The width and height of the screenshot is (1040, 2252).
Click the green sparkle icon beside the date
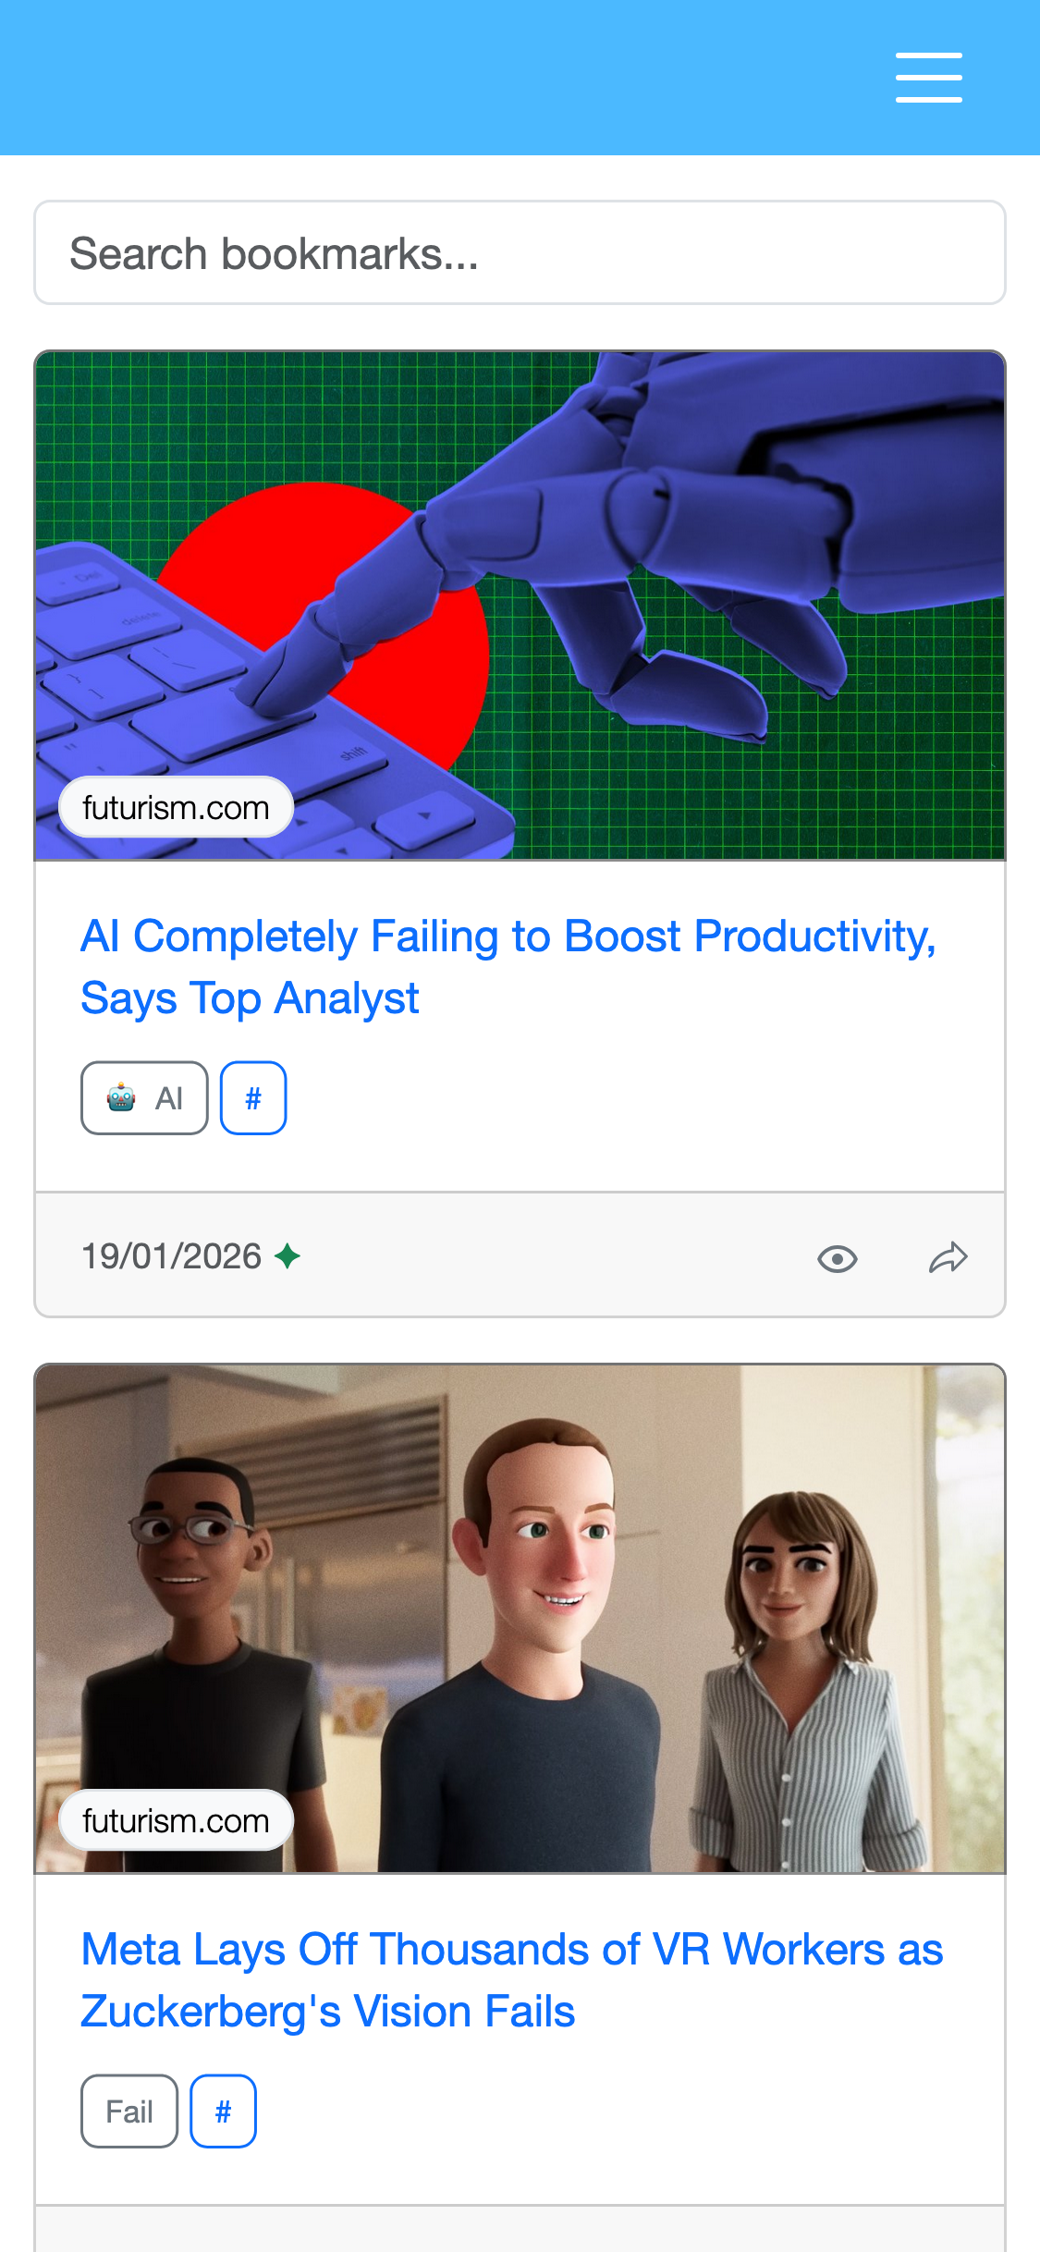[x=288, y=1256]
